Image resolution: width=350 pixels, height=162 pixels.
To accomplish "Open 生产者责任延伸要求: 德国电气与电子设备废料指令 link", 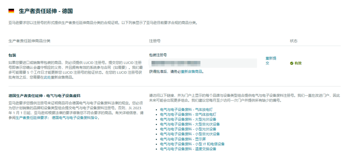I will tap(57, 118).
